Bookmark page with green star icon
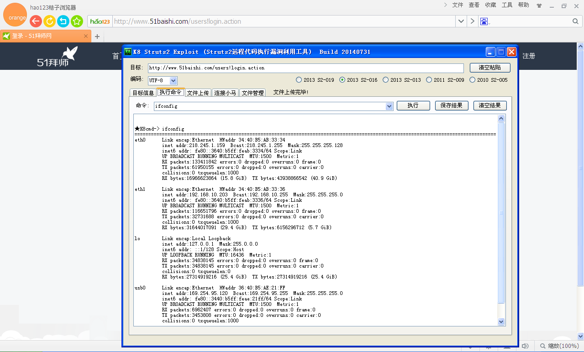This screenshot has height=352, width=584. click(x=77, y=21)
